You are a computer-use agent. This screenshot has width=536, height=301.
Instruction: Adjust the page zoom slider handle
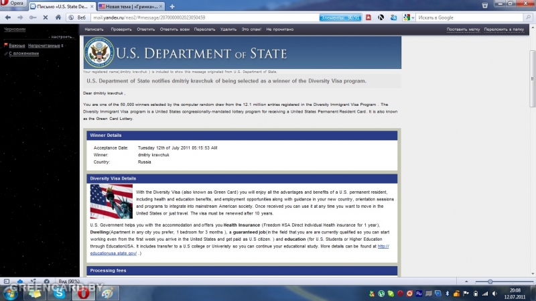point(490,282)
